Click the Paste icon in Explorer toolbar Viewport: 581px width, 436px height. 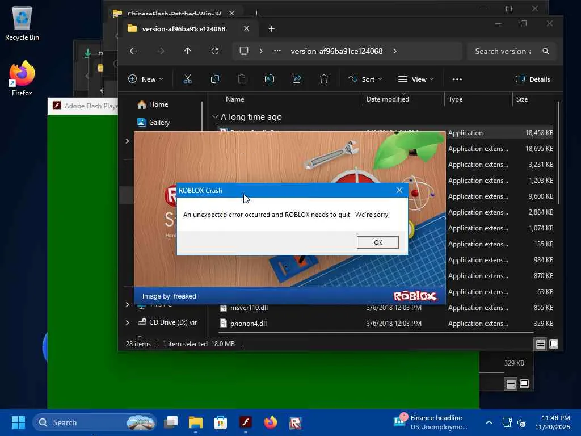242,79
